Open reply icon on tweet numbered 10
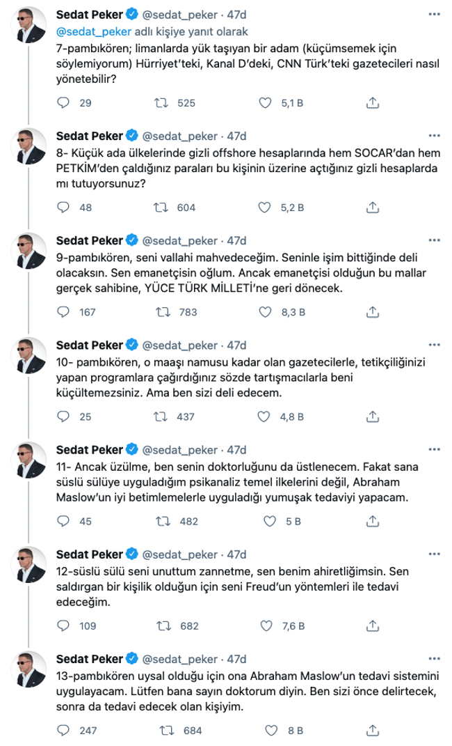452x746 pixels. (63, 416)
